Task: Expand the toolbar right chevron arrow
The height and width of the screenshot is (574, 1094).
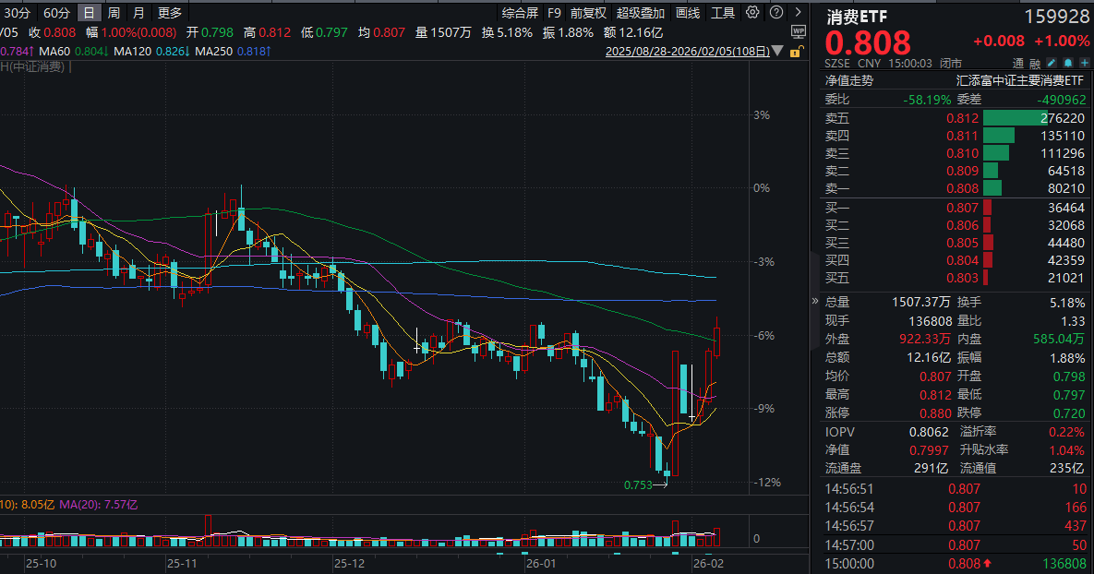Action: point(796,13)
